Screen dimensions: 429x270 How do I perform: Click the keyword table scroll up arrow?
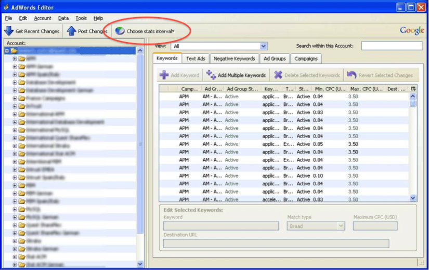[413, 96]
